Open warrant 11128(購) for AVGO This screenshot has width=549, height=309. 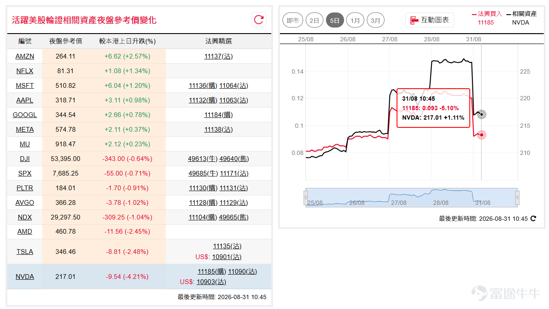[x=203, y=203]
